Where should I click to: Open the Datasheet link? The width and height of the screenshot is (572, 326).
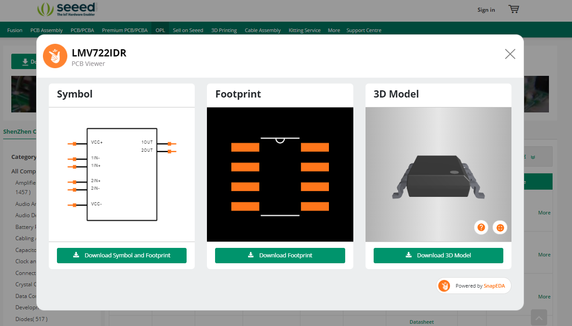point(422,322)
